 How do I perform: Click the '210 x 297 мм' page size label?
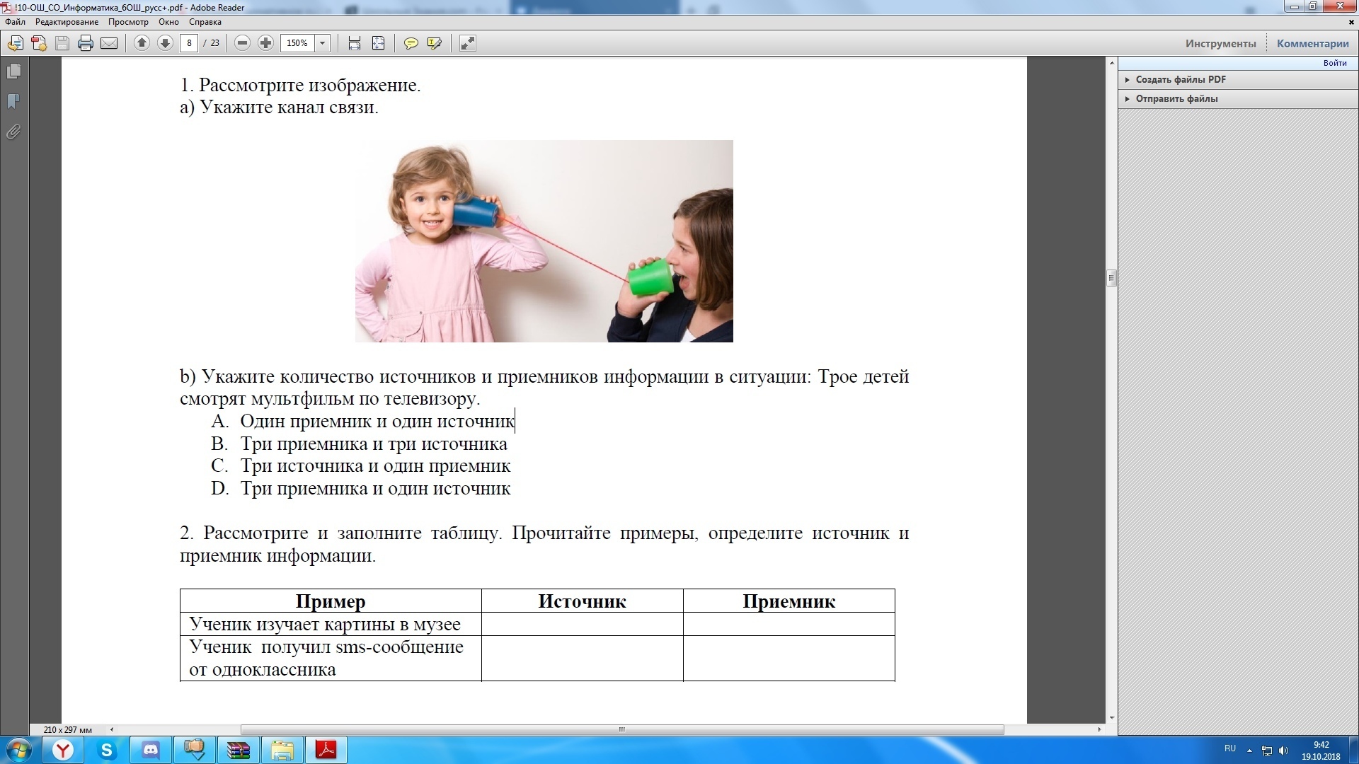pyautogui.click(x=68, y=729)
